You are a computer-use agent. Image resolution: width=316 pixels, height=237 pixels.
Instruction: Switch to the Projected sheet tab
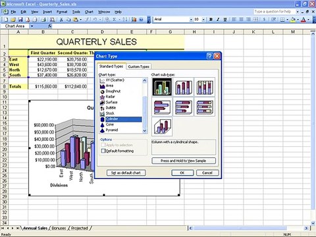pos(80,228)
